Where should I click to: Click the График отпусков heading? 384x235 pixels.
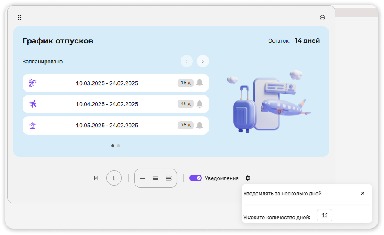tap(58, 41)
